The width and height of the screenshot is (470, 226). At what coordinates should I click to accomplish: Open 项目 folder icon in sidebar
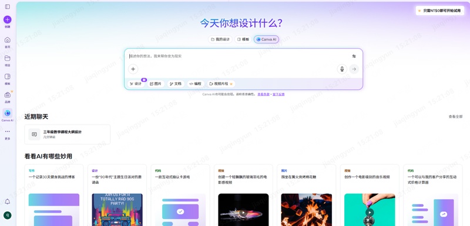(x=8, y=58)
